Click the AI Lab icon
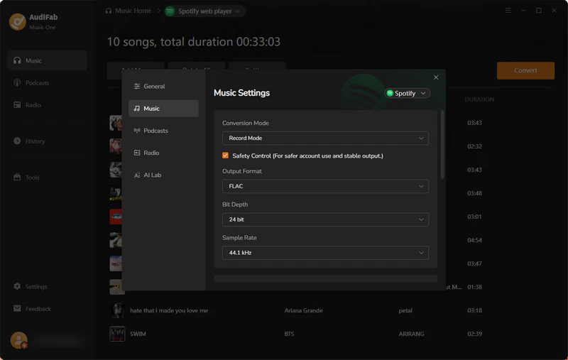The width and height of the screenshot is (568, 360). point(137,175)
